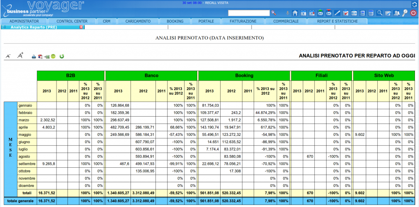Open the FATTURAZIONE menu
This screenshot has height=207, width=419.
tap(243, 21)
